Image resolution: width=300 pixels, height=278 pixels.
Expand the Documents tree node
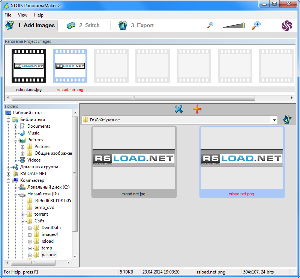15,127
